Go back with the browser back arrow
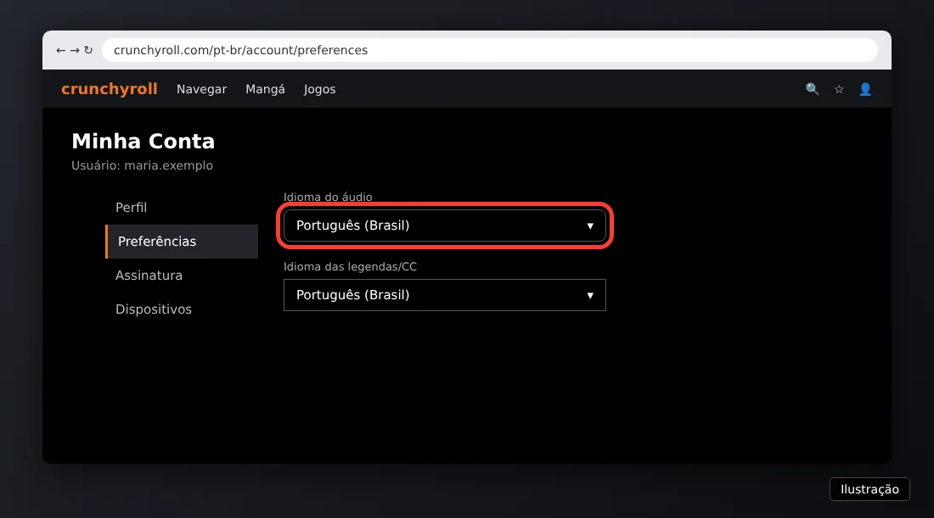The image size is (934, 518). (x=61, y=51)
